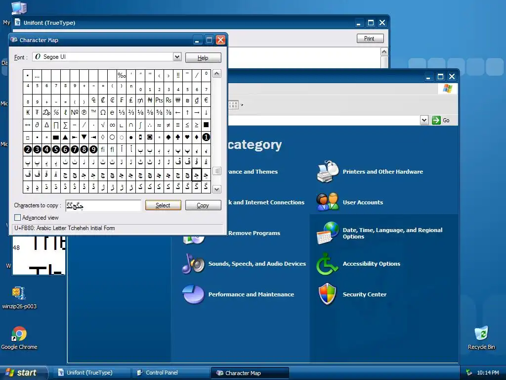Tick the Advanced view checkbox
The height and width of the screenshot is (380, 506).
click(17, 218)
